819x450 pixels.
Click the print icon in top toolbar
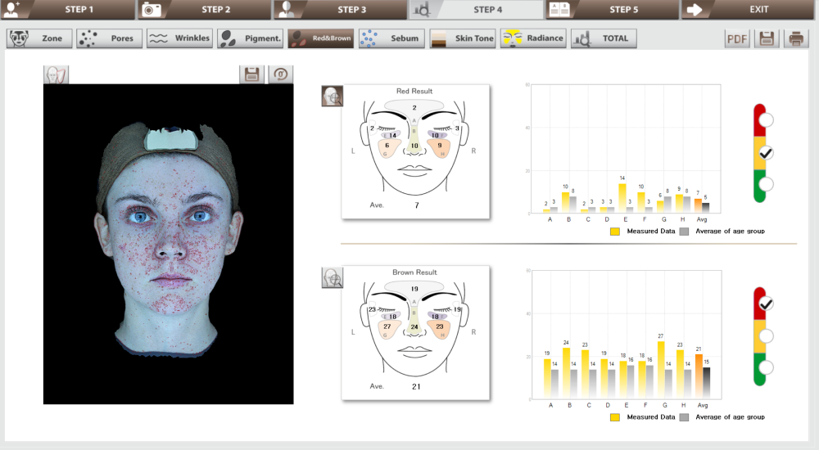[795, 38]
